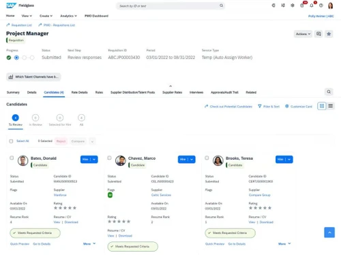Open the Hire dropdown for Bates, Donald
341x255 pixels.
click(94, 159)
